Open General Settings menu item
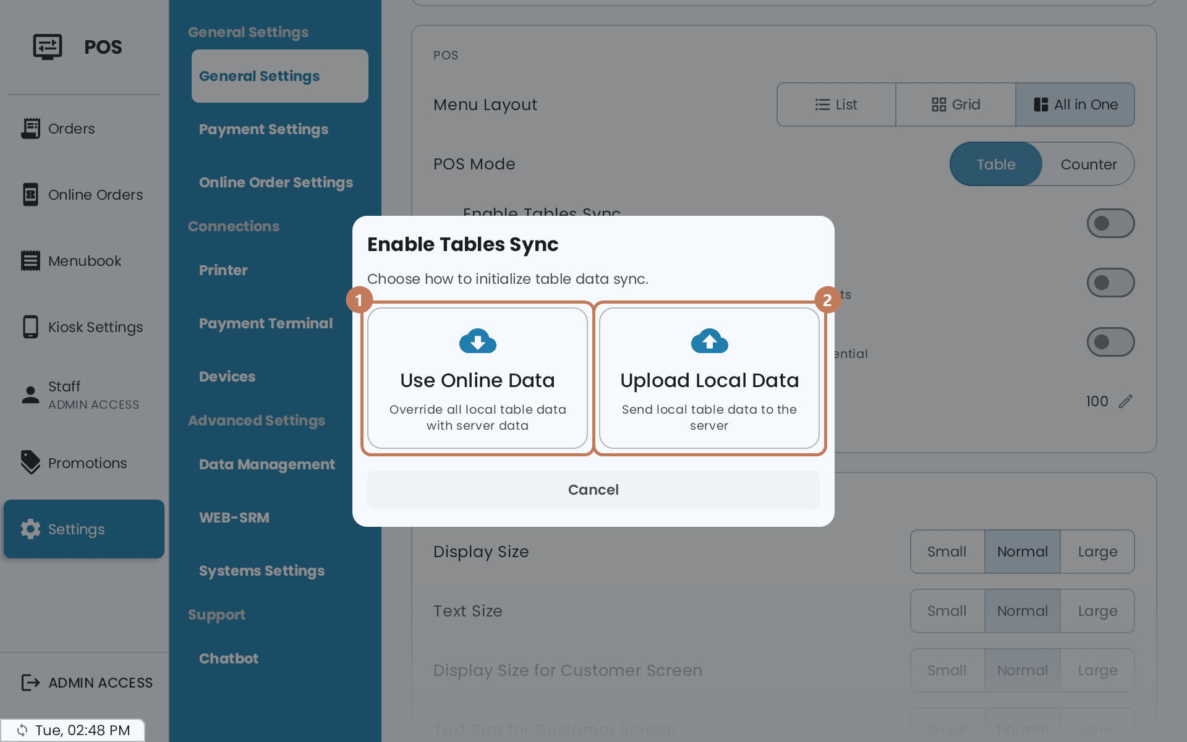Screen dimensions: 1187x742 [280, 76]
